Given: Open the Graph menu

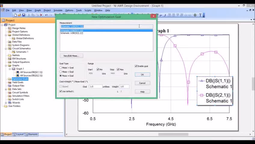Looking at the screenshot, I should [x=38, y=10].
